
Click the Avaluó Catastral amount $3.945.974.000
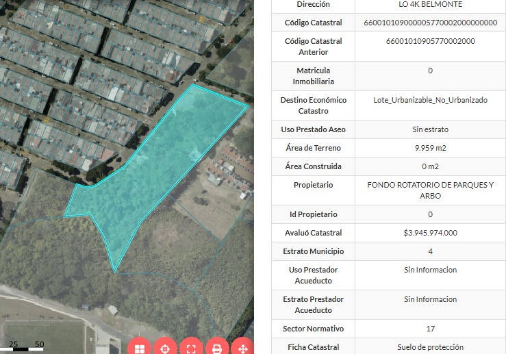click(430, 233)
